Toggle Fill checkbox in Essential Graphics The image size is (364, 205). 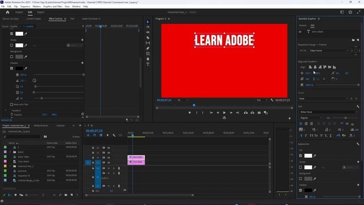click(x=301, y=155)
